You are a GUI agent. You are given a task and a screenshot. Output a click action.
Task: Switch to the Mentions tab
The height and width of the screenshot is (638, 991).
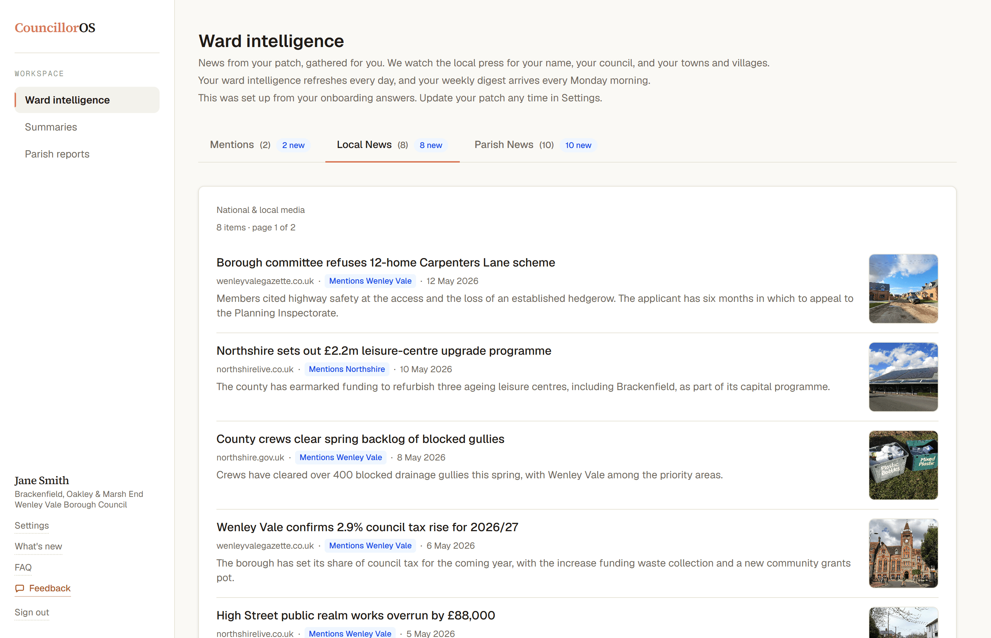[260, 145]
